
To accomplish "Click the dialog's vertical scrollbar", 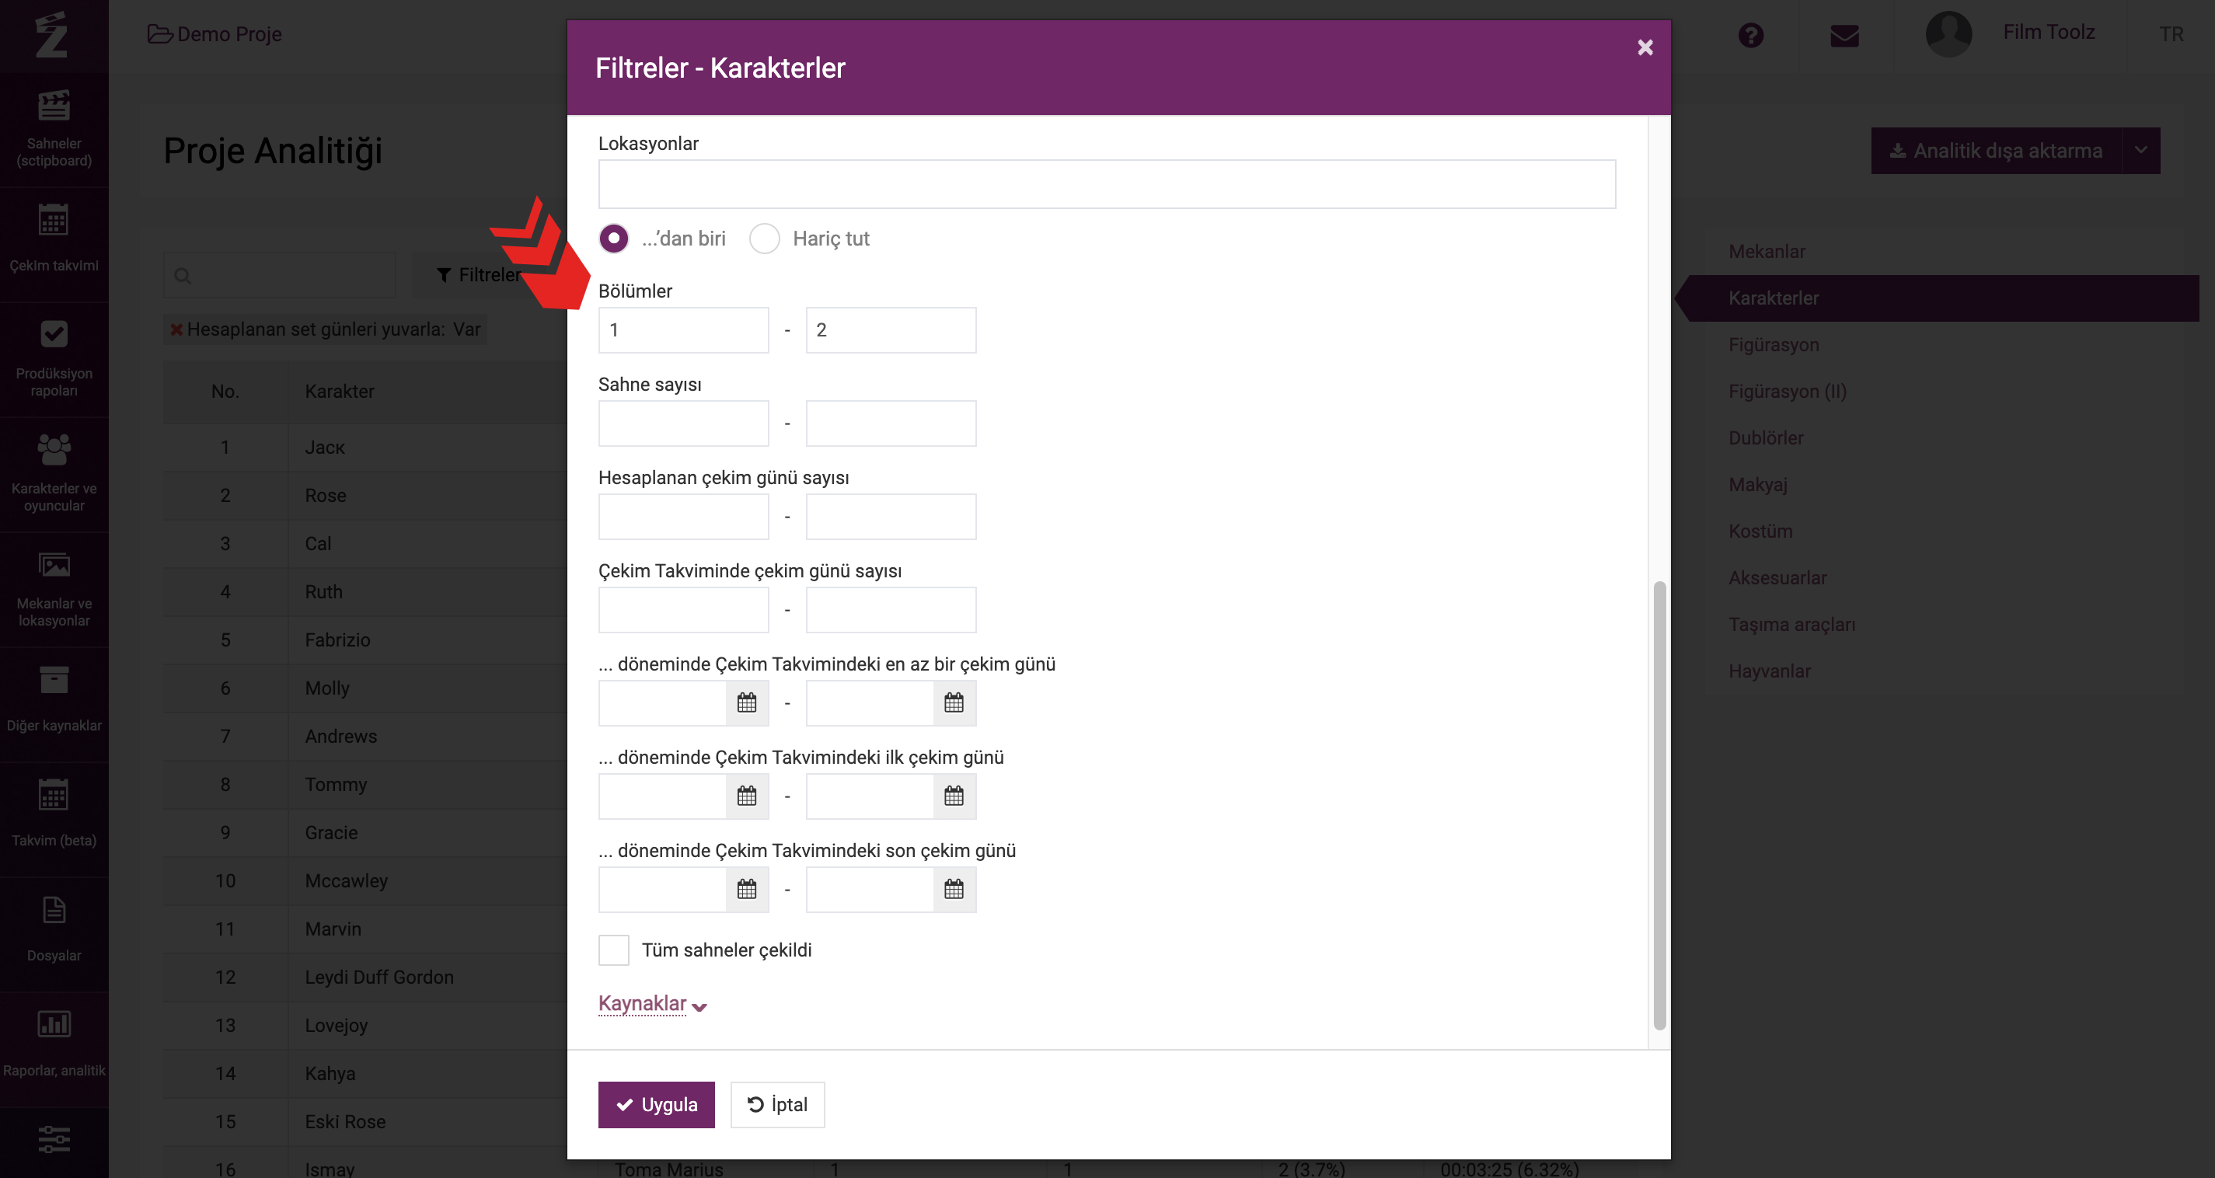I will point(1659,806).
